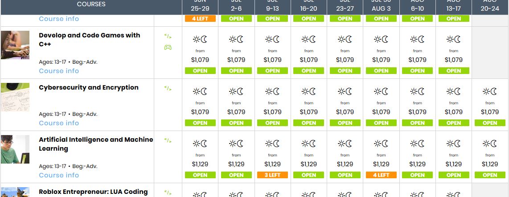Click the Cybersecurity and Encryption course thumbnail
Screen dimensions: 509x197
pos(15,97)
